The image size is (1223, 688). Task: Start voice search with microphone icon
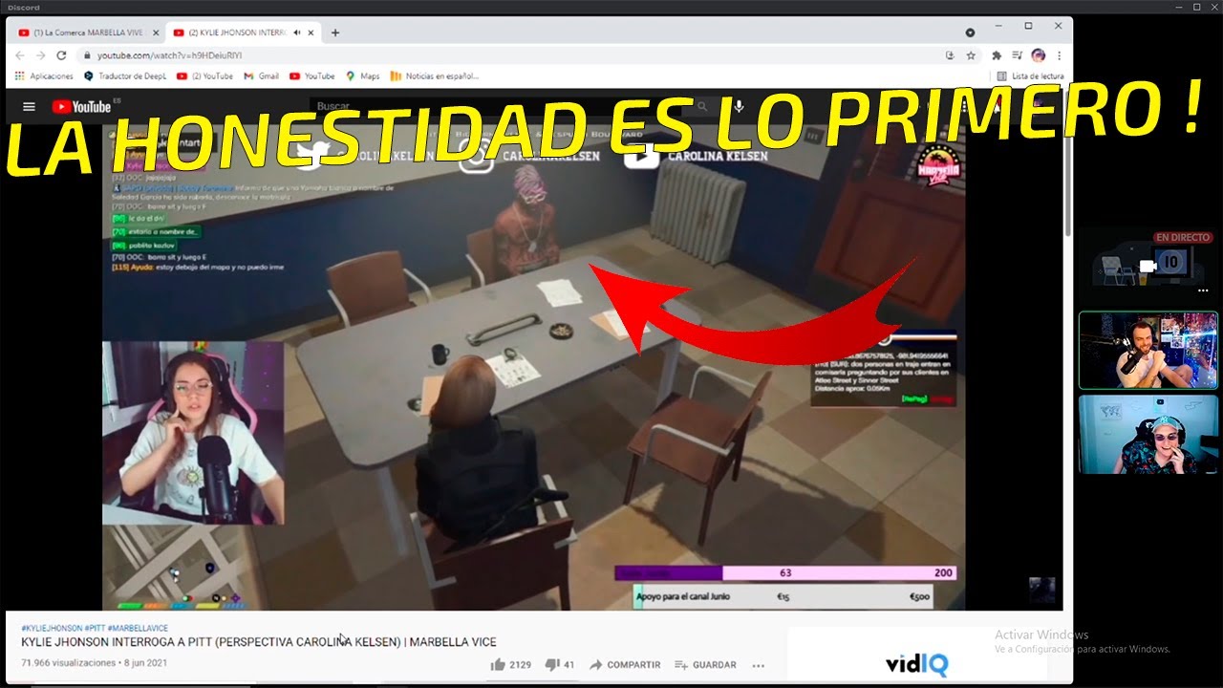[739, 106]
